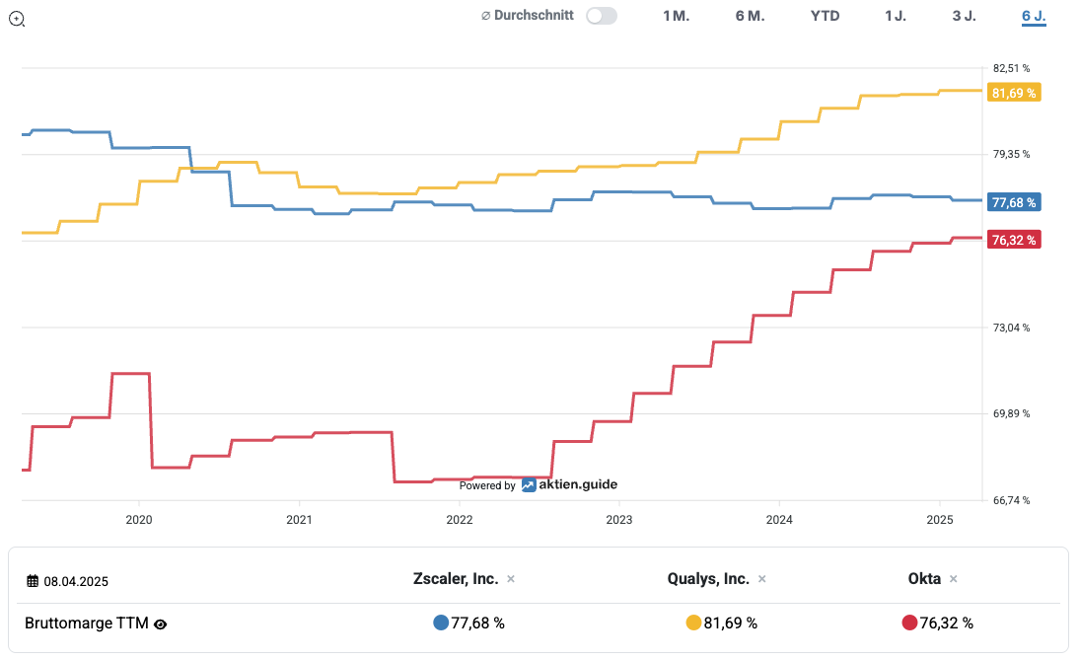This screenshot has height=660, width=1079.
Task: Remove Okta from comparison
Action: point(953,579)
